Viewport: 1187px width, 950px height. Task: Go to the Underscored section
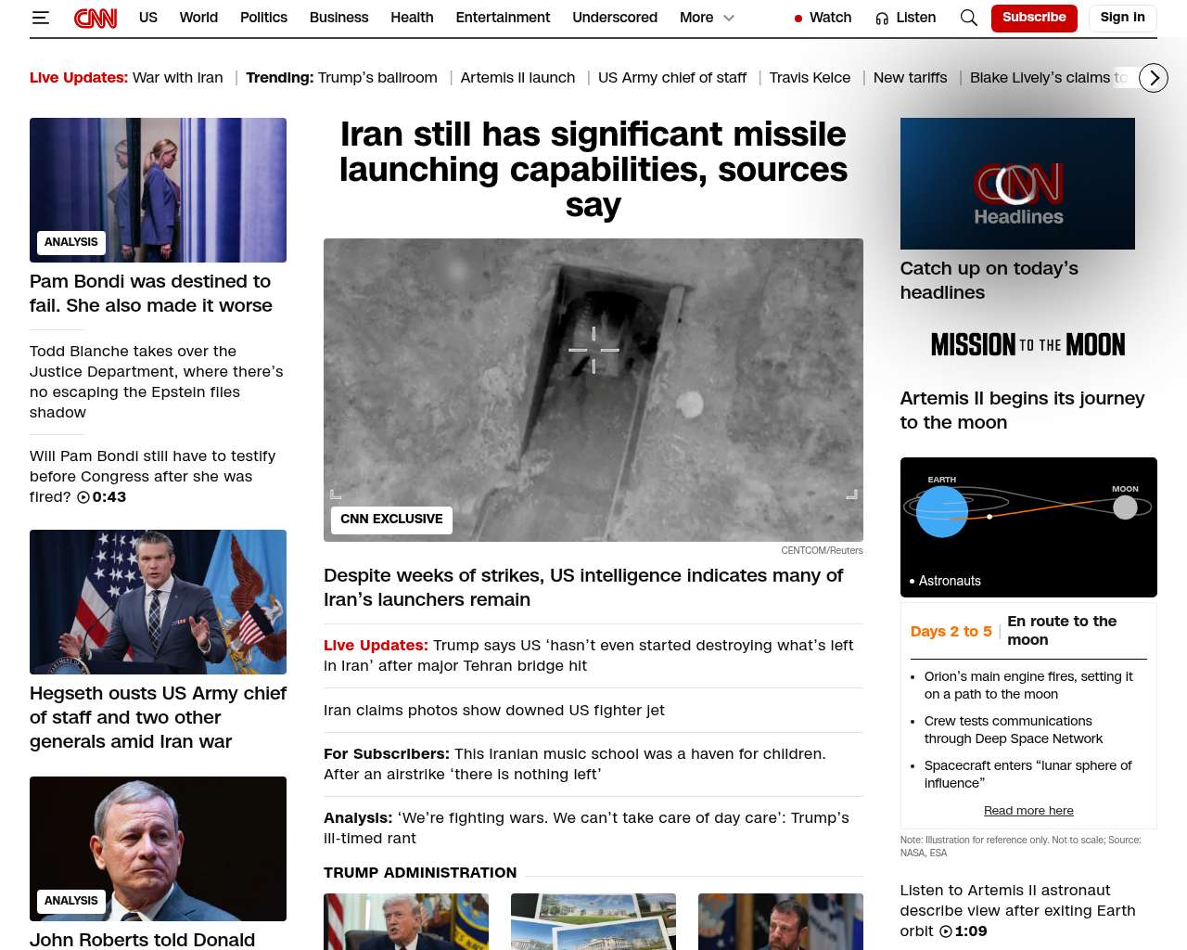coord(614,18)
